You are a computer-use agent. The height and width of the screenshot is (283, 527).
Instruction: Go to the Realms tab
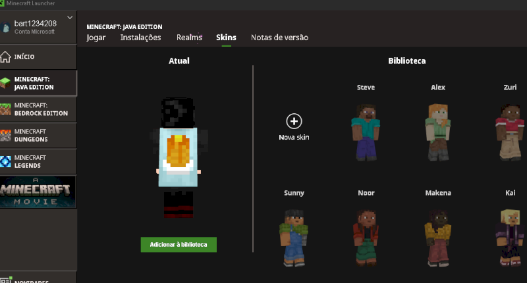[189, 38]
